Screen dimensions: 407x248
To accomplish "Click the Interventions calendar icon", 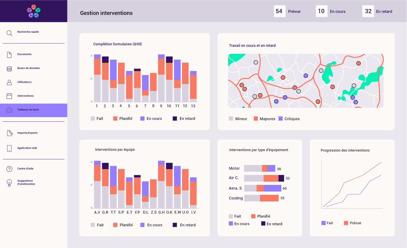I will 9,96.
